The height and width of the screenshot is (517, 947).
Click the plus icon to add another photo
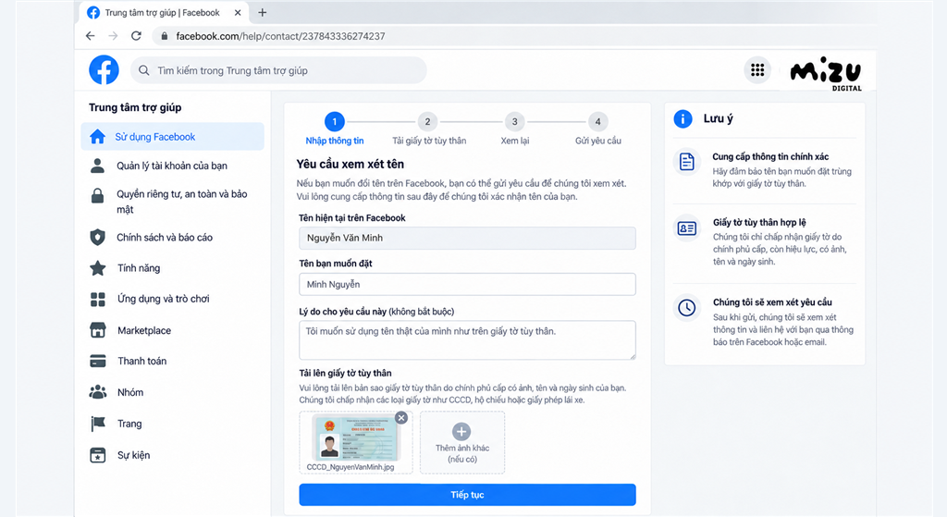461,431
